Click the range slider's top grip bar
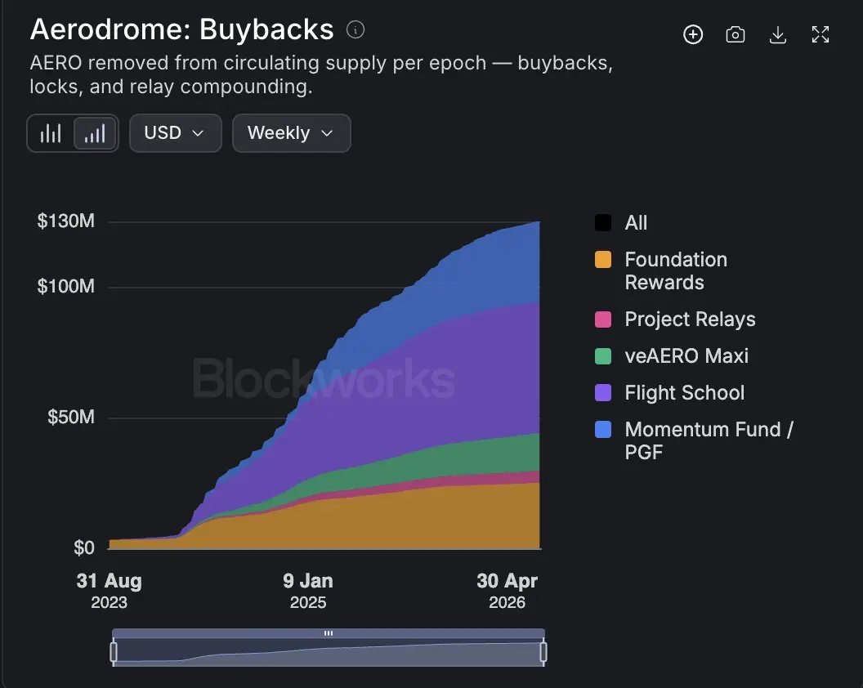This screenshot has width=863, height=688. coord(329,633)
